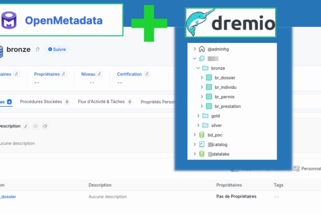Copy the bronze name via copy icon
This screenshot has width=321, height=214.
coord(37,49)
